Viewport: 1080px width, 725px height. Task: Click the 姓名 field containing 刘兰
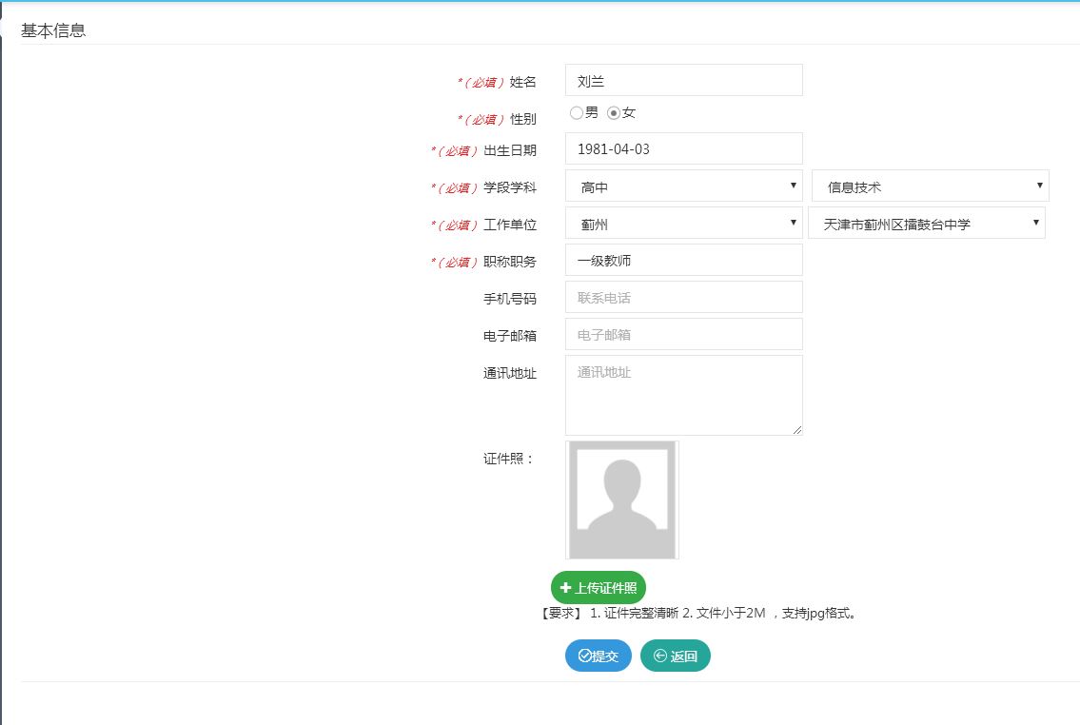[683, 81]
